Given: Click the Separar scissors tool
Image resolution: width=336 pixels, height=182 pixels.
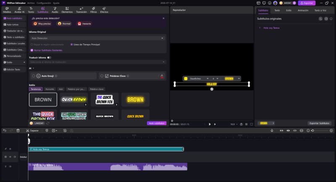Looking at the screenshot, I should [32, 130].
